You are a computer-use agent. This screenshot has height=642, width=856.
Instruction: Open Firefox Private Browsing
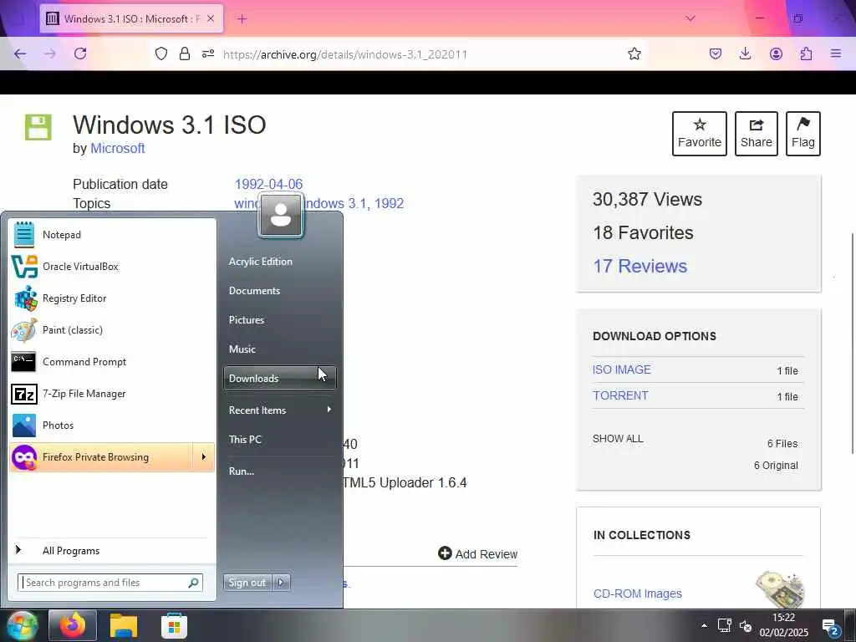[101, 457]
